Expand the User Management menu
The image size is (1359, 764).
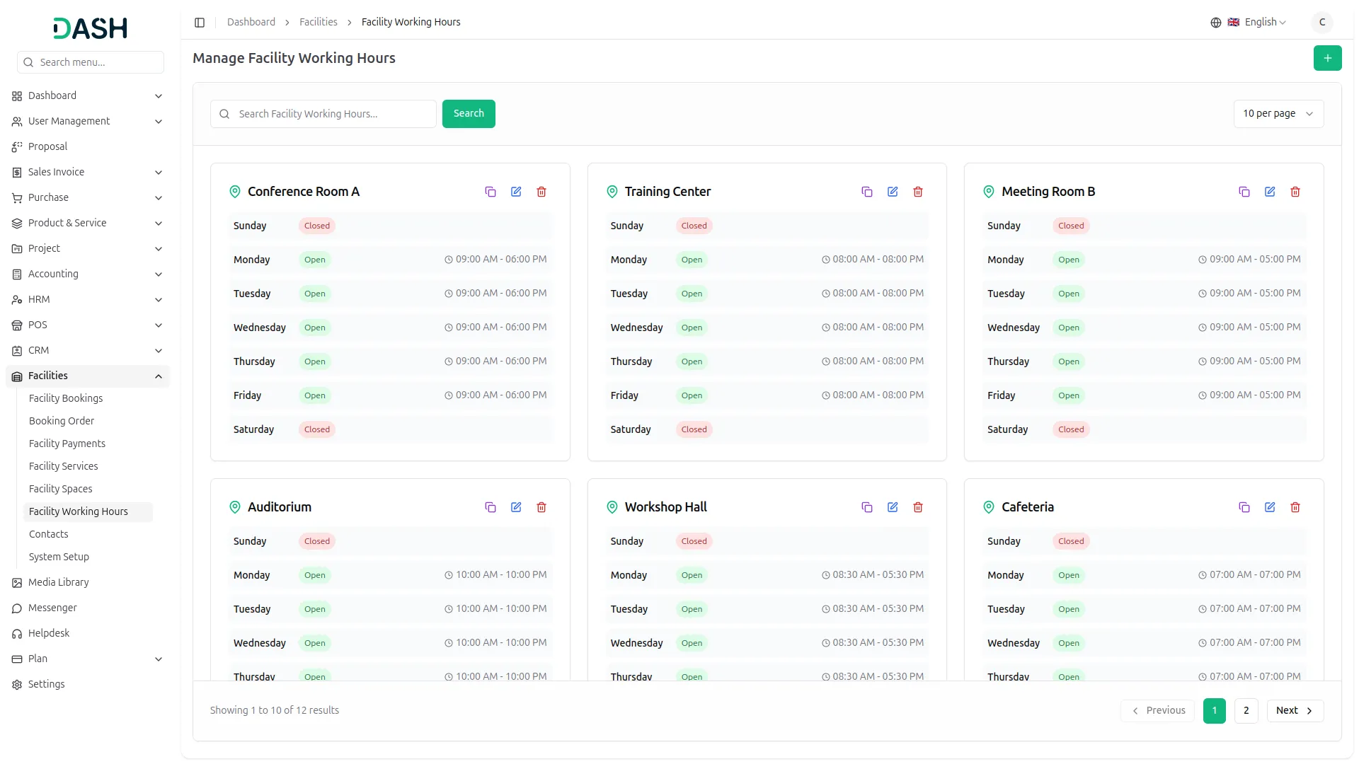coord(87,122)
